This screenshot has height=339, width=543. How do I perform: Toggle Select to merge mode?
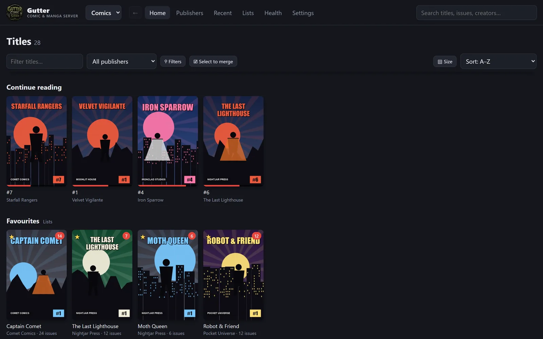(213, 61)
